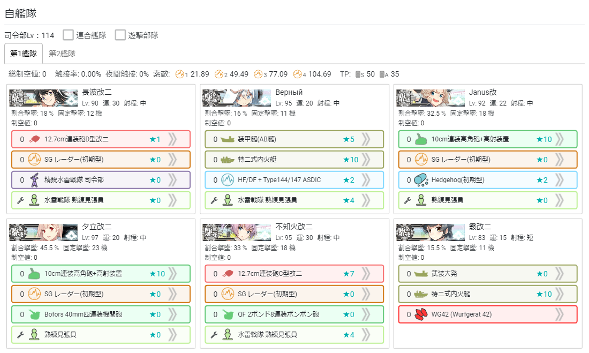Viewport: 589px width, 353px height.
Task: Click the 索敵 coefficient 1 value 21.89
Action: pyautogui.click(x=200, y=74)
